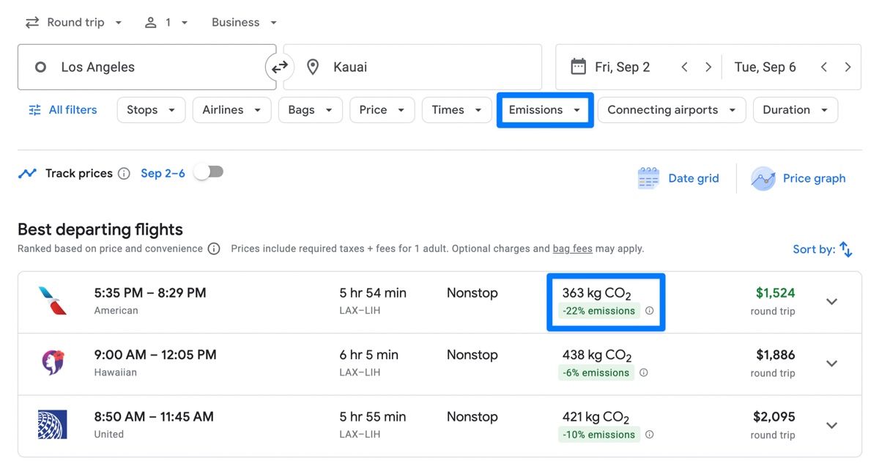Go to next return date arrow

click(x=848, y=67)
